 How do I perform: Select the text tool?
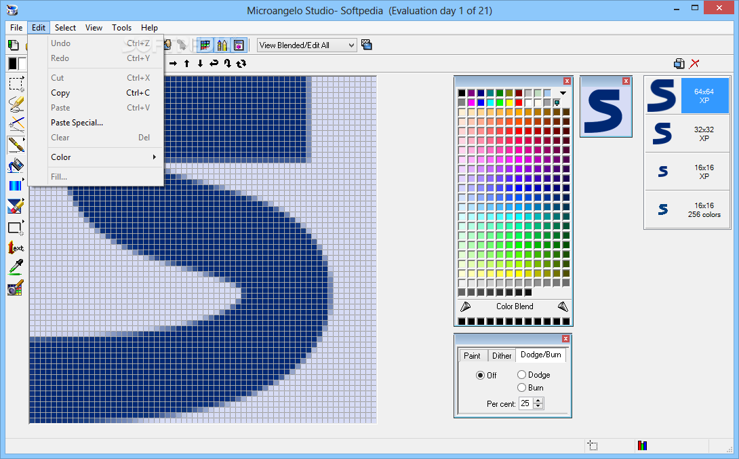pyautogui.click(x=16, y=247)
